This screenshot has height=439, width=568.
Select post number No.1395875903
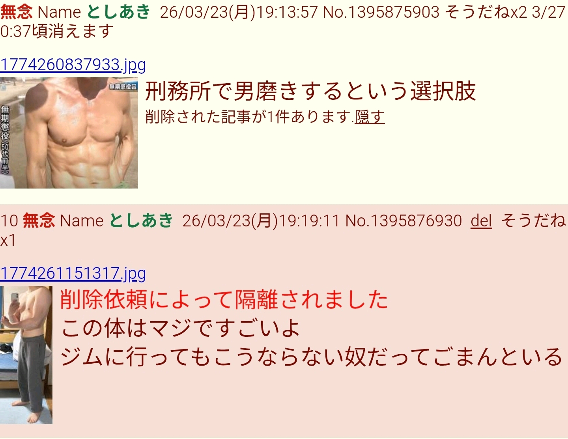click(381, 12)
